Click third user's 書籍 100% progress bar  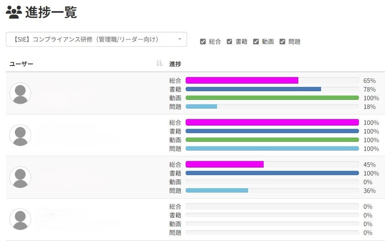point(272,173)
